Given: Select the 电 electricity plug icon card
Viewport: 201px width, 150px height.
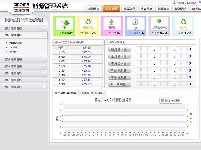Looking at the screenshot, I should (64, 26).
